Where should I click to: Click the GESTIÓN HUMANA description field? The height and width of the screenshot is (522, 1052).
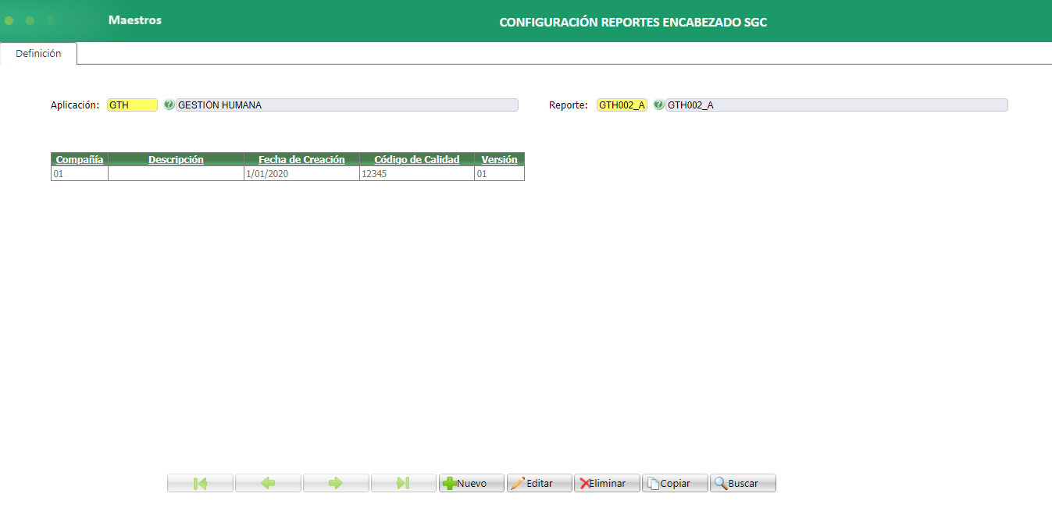347,105
